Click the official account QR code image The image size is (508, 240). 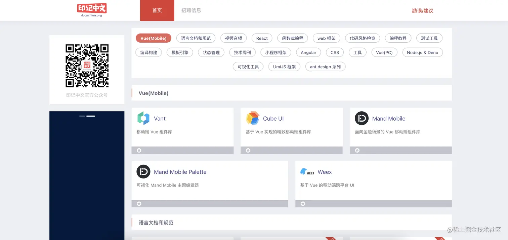[87, 66]
